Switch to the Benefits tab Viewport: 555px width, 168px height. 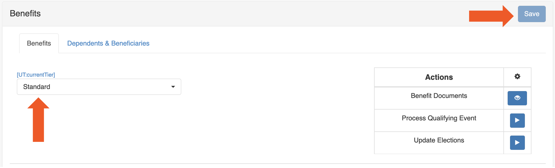click(x=39, y=43)
